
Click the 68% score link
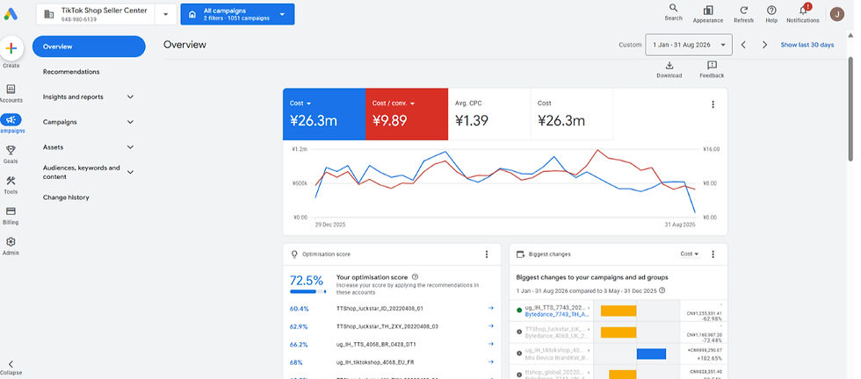(296, 362)
